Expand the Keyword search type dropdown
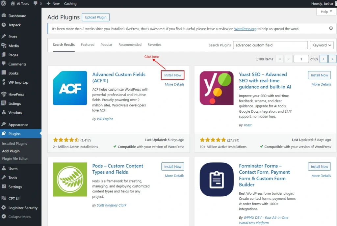 point(322,45)
